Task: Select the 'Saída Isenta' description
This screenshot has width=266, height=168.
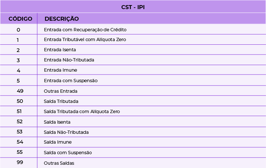Action: (x=57, y=122)
